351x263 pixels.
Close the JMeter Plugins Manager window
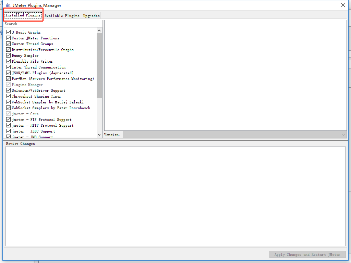coord(343,5)
